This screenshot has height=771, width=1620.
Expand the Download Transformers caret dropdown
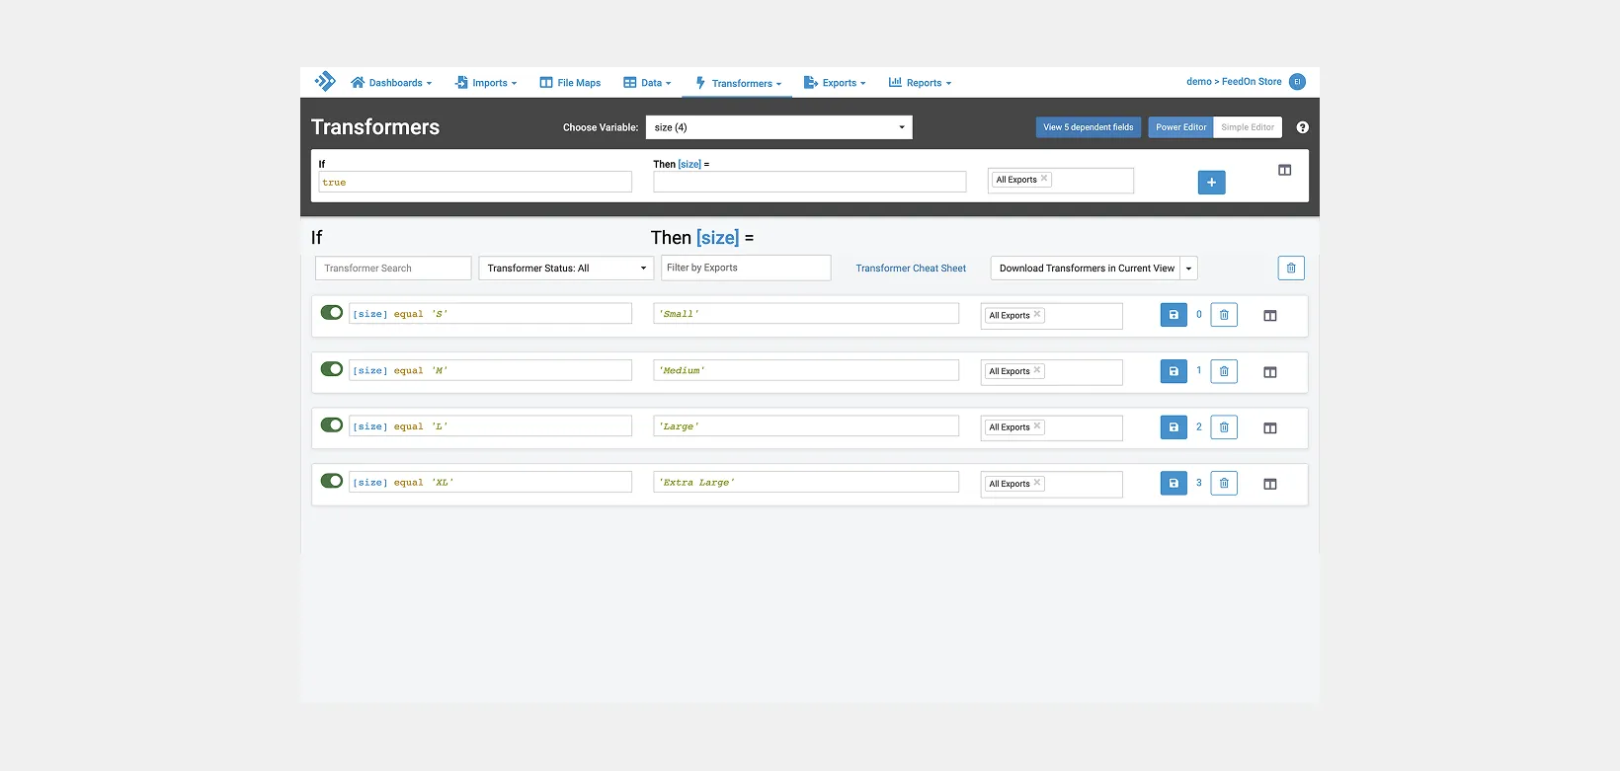1189,269
